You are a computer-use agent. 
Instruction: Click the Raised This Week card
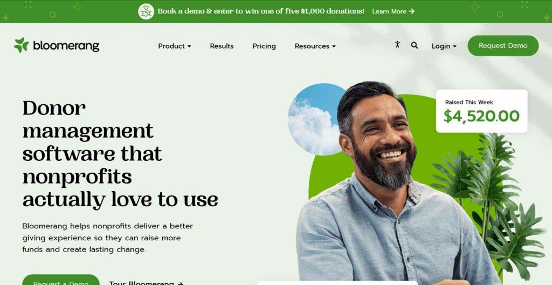click(481, 111)
